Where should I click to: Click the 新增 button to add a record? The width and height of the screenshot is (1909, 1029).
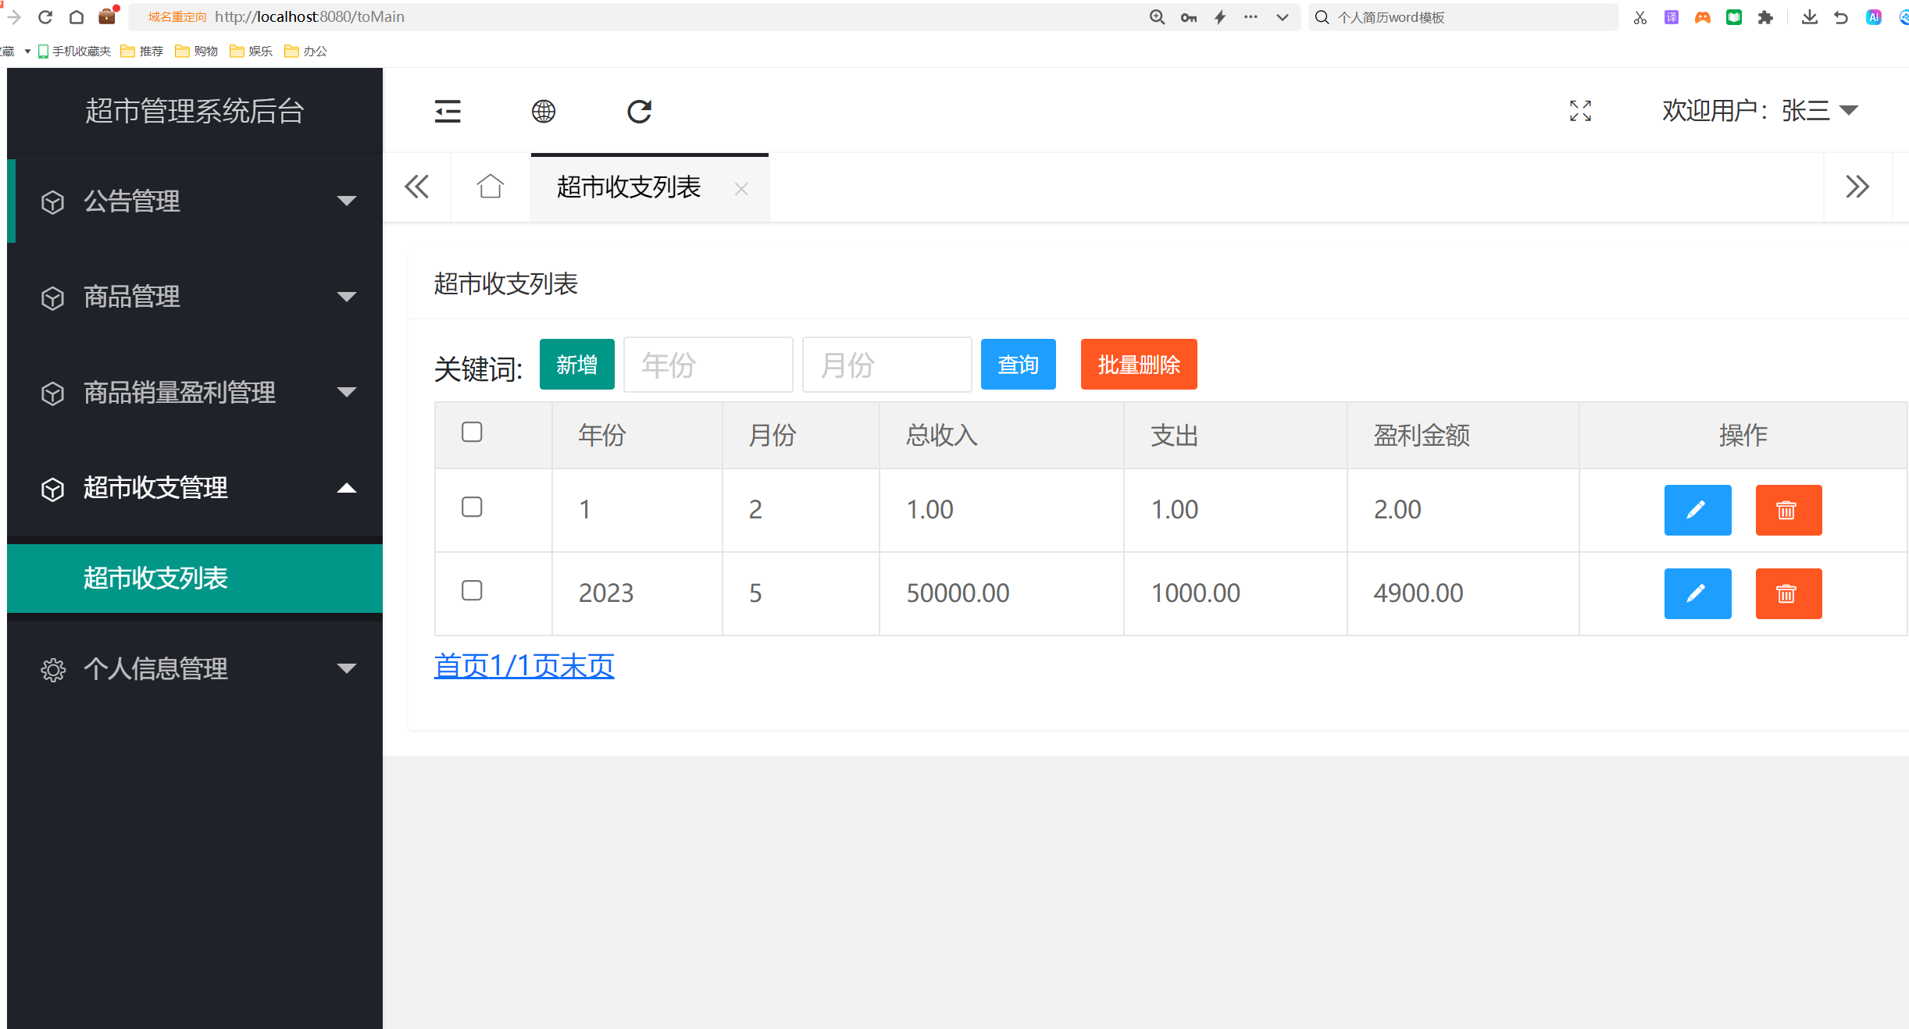[x=576, y=364]
